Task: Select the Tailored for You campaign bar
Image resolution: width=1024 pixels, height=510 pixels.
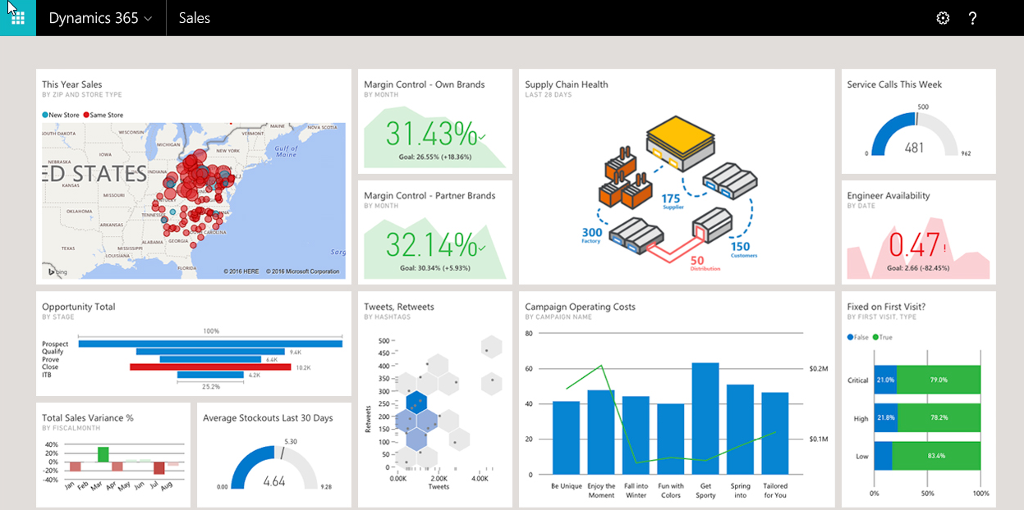Action: click(775, 433)
